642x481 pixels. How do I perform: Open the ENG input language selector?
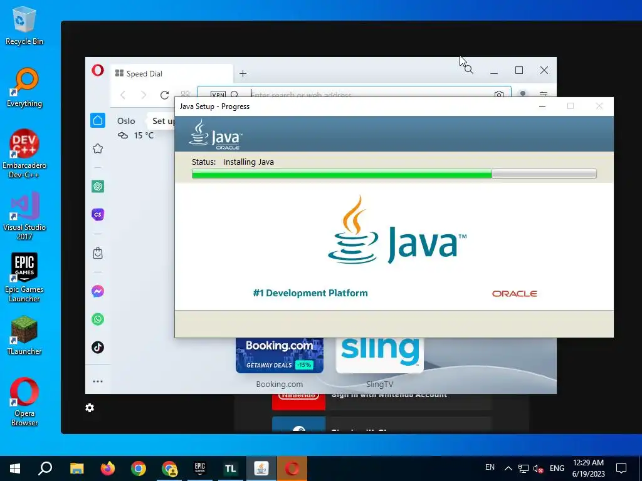click(x=557, y=468)
